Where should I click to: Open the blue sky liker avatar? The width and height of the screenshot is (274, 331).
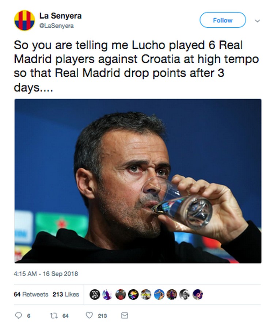tap(159, 294)
